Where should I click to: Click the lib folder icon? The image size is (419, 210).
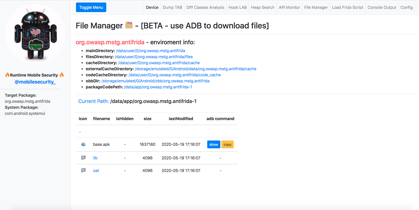coord(84,158)
